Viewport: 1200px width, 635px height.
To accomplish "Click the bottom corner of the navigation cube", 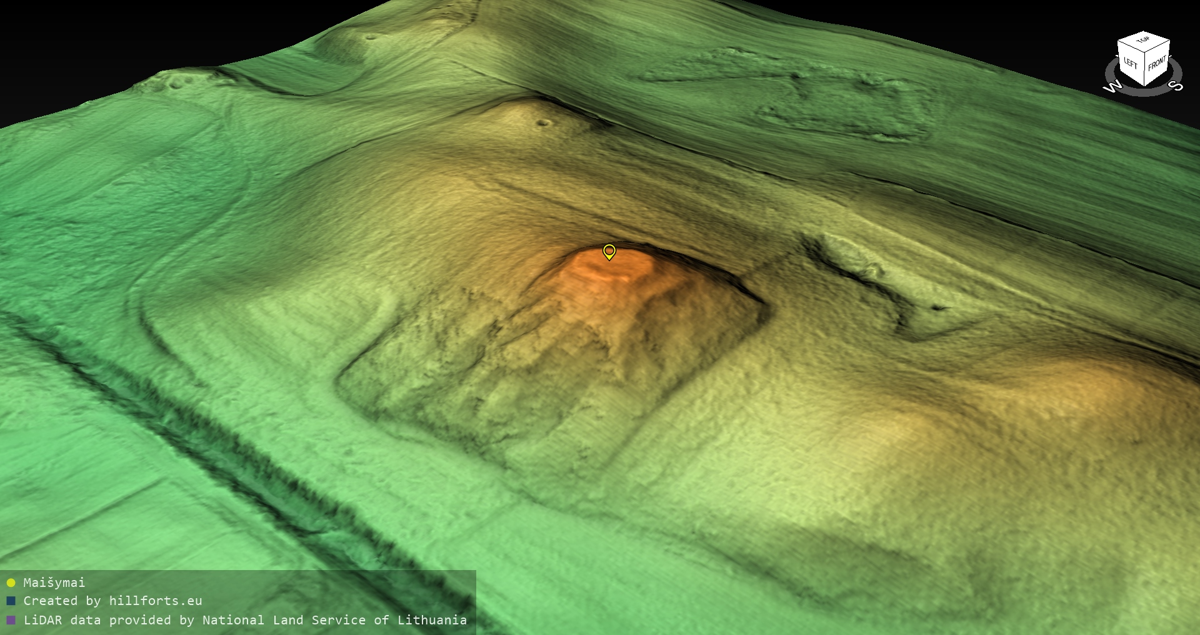I will (1144, 86).
